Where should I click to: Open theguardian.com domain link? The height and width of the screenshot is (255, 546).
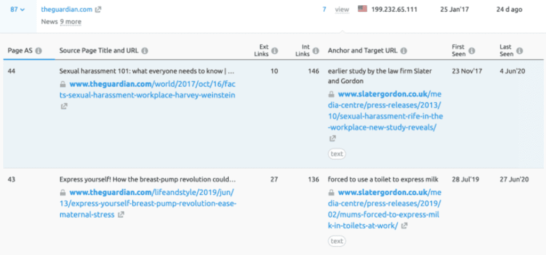tap(67, 10)
